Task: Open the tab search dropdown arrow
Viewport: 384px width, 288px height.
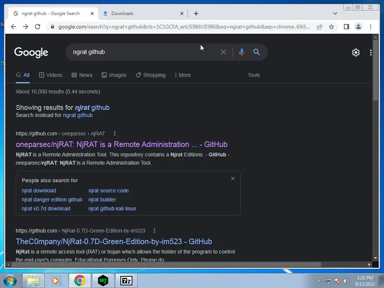Action: [x=335, y=13]
